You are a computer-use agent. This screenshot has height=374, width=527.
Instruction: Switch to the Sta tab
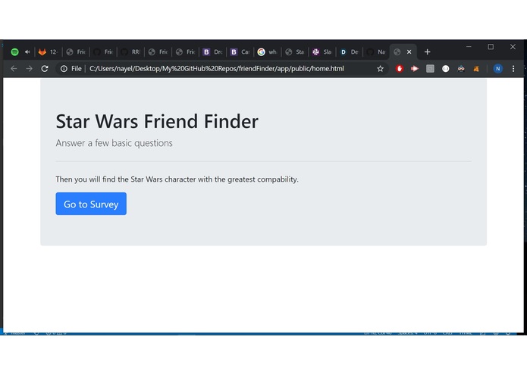295,52
